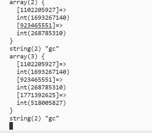
Task: Click final string(2) "gc" line above cursor
Action: click(x=34, y=119)
